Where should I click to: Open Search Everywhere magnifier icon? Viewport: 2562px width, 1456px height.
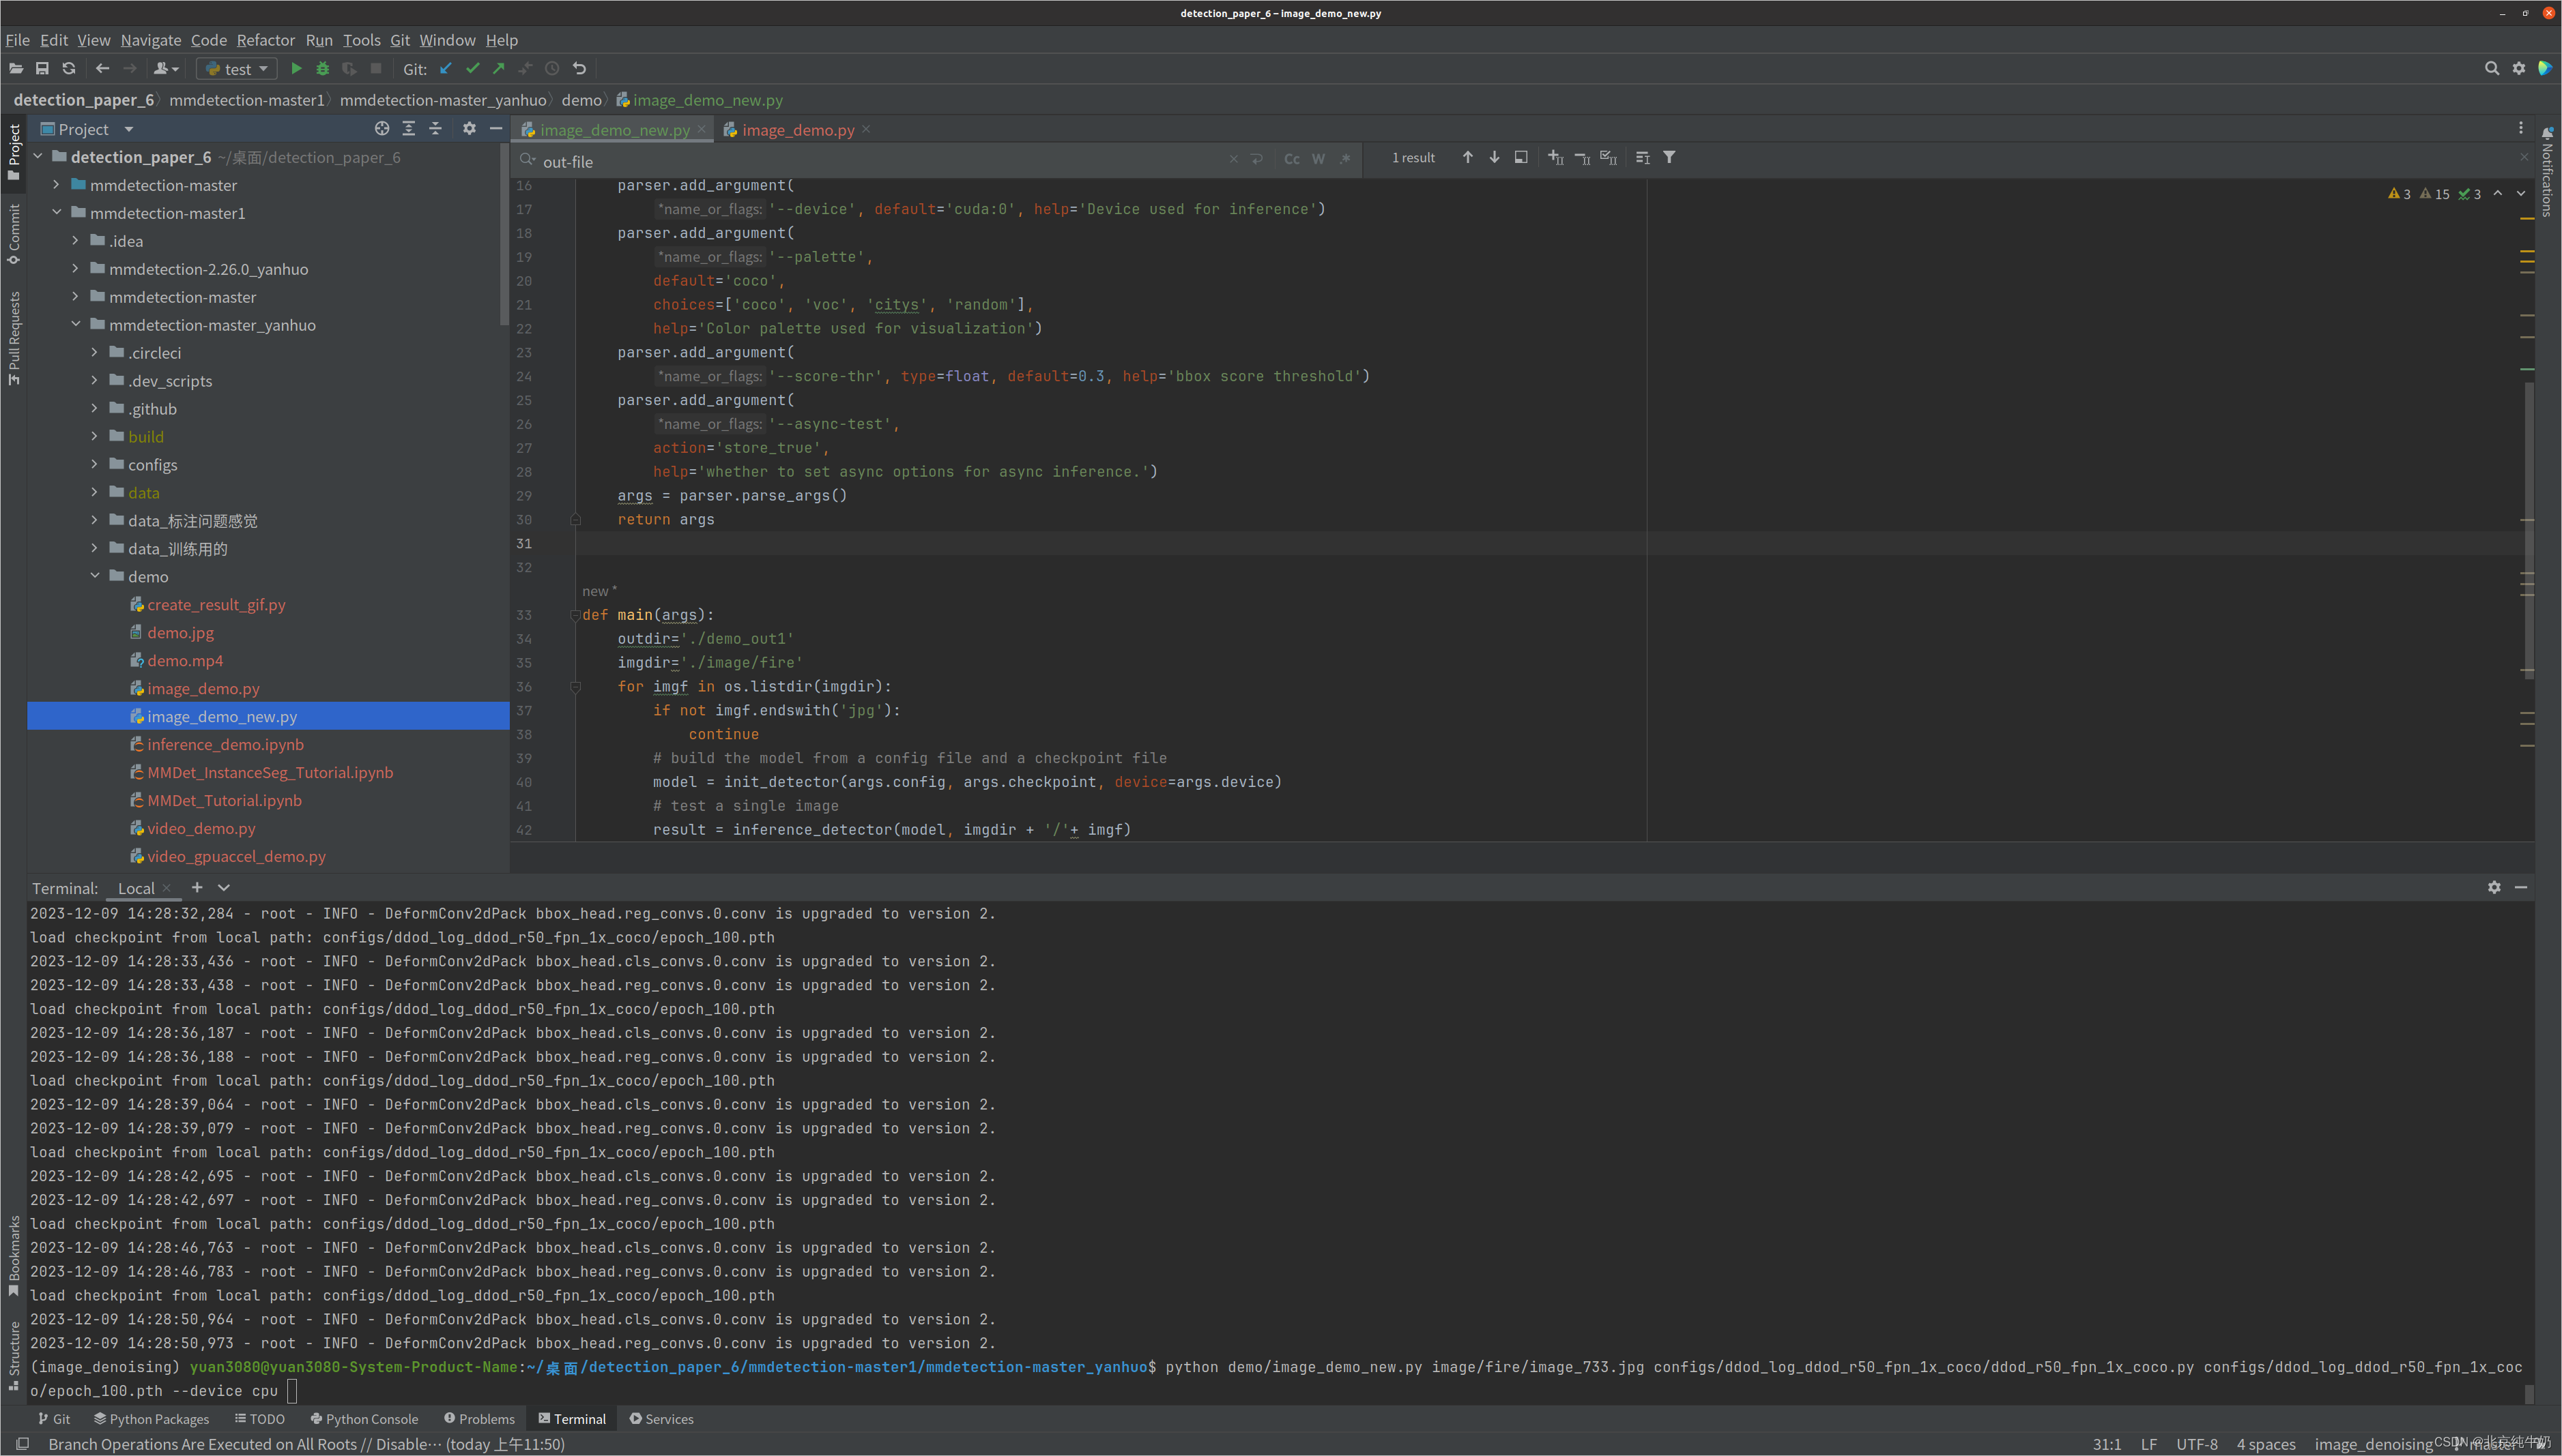click(x=2491, y=69)
